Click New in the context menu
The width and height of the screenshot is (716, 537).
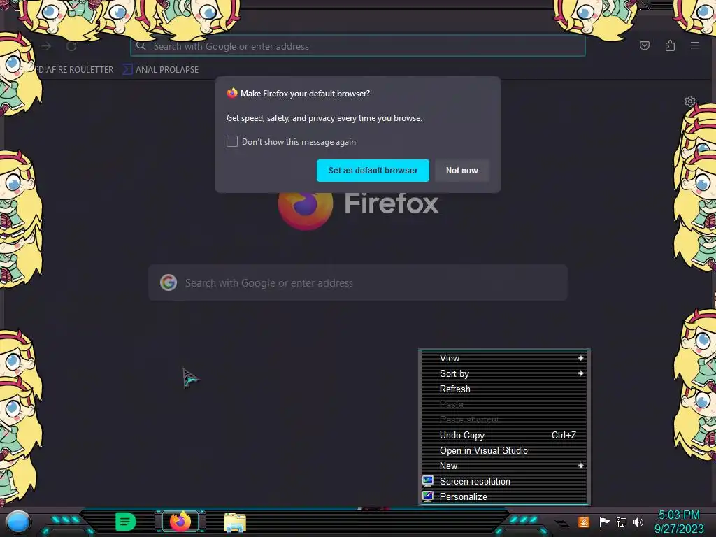click(x=504, y=466)
